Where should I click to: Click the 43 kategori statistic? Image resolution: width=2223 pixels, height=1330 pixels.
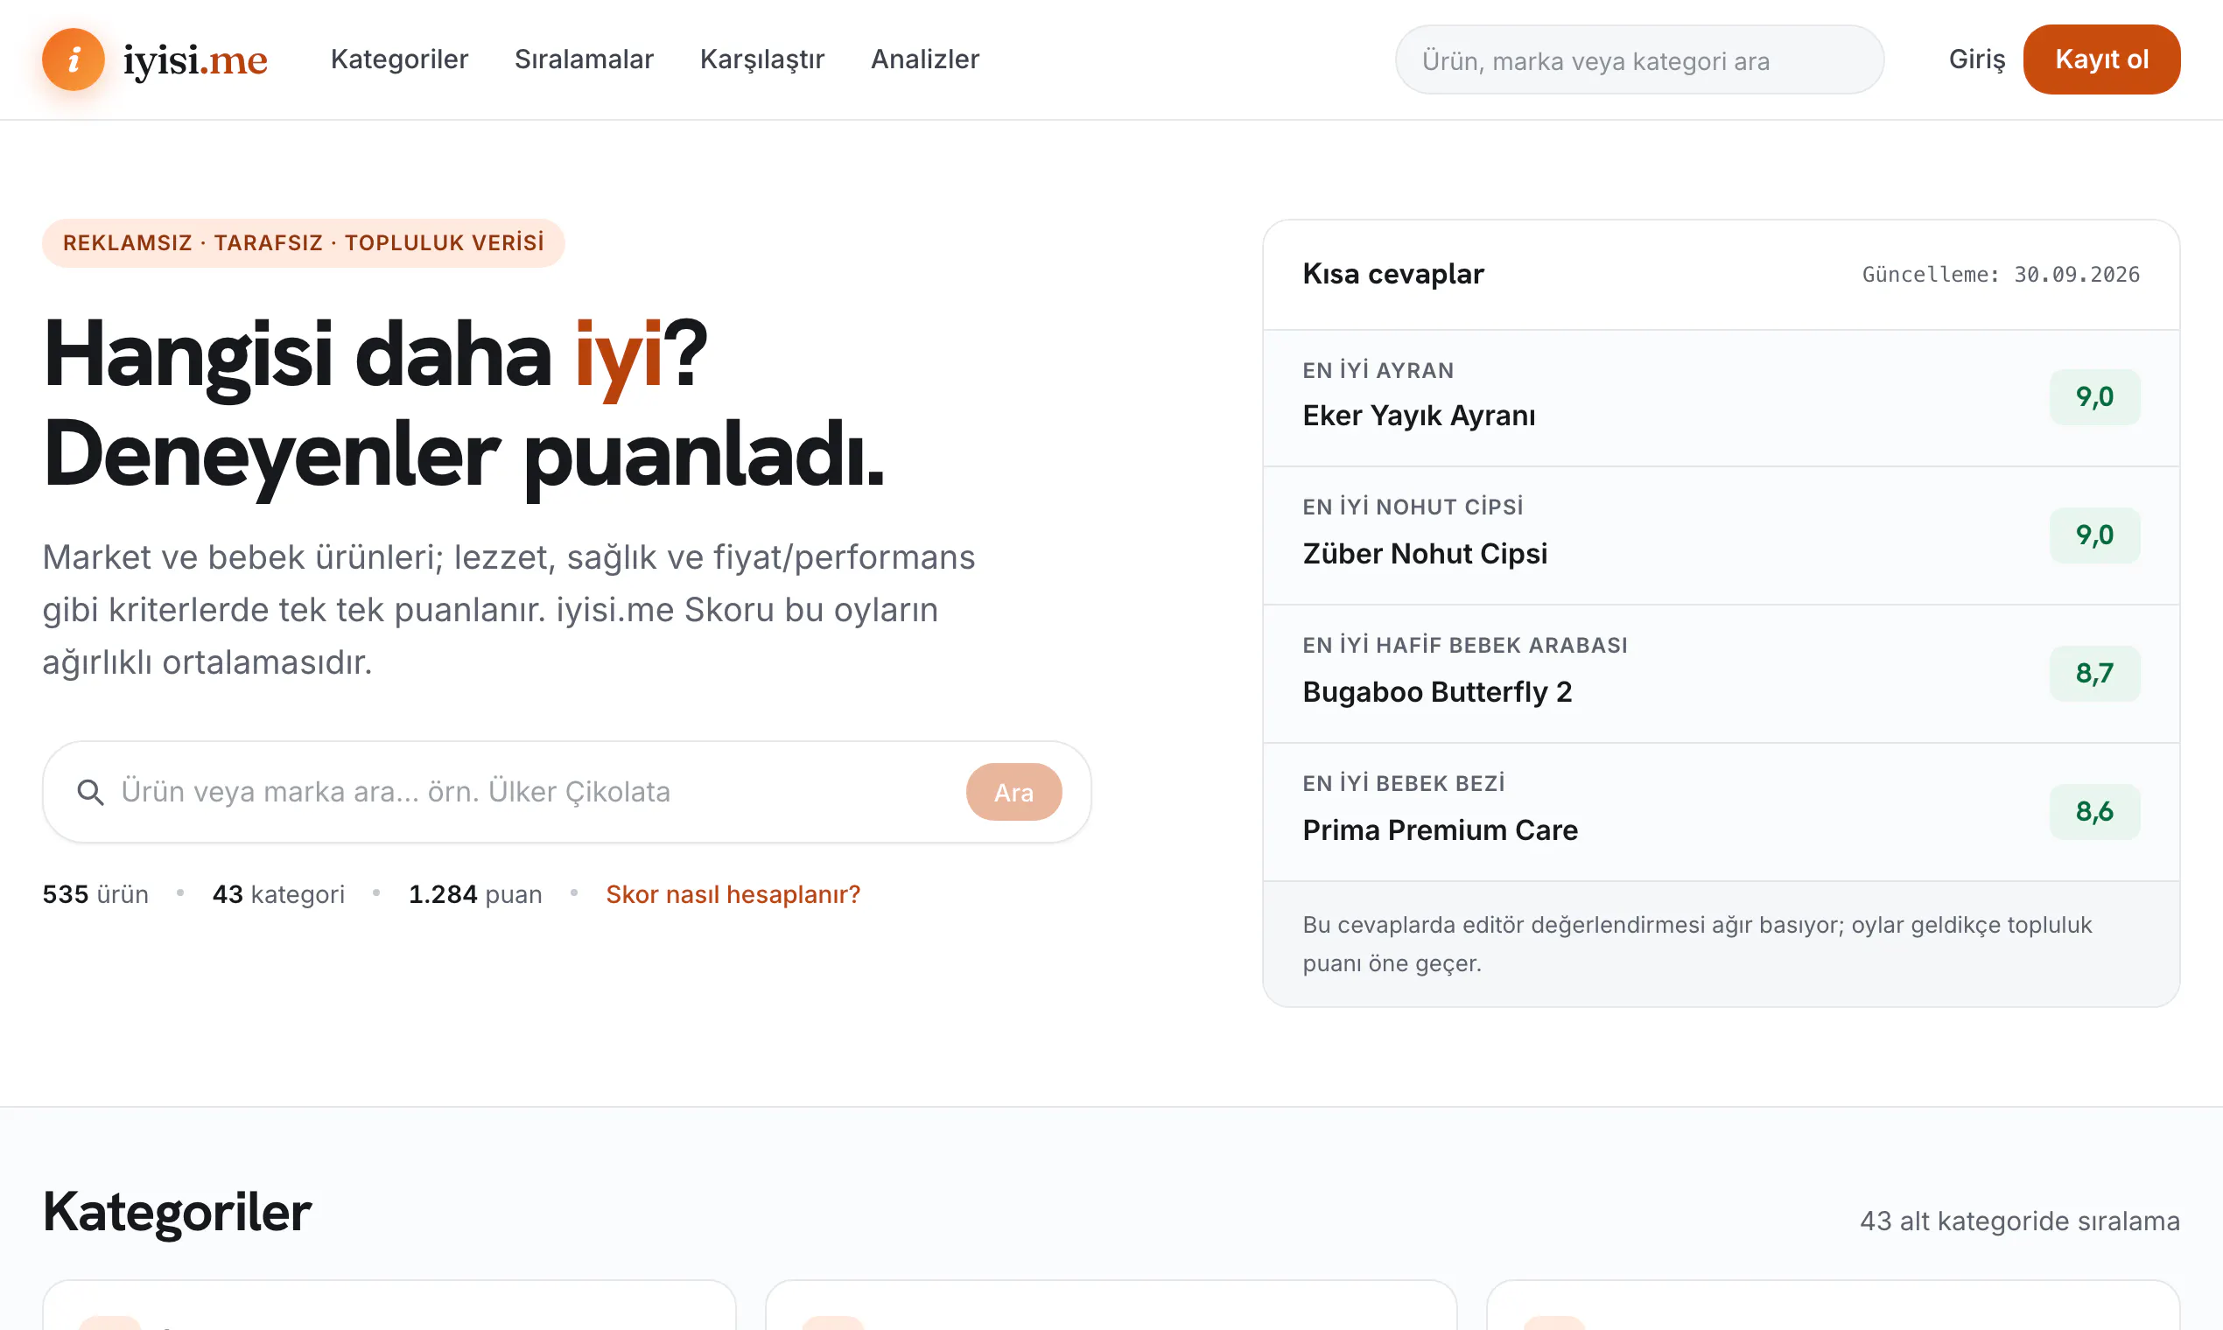click(x=278, y=893)
